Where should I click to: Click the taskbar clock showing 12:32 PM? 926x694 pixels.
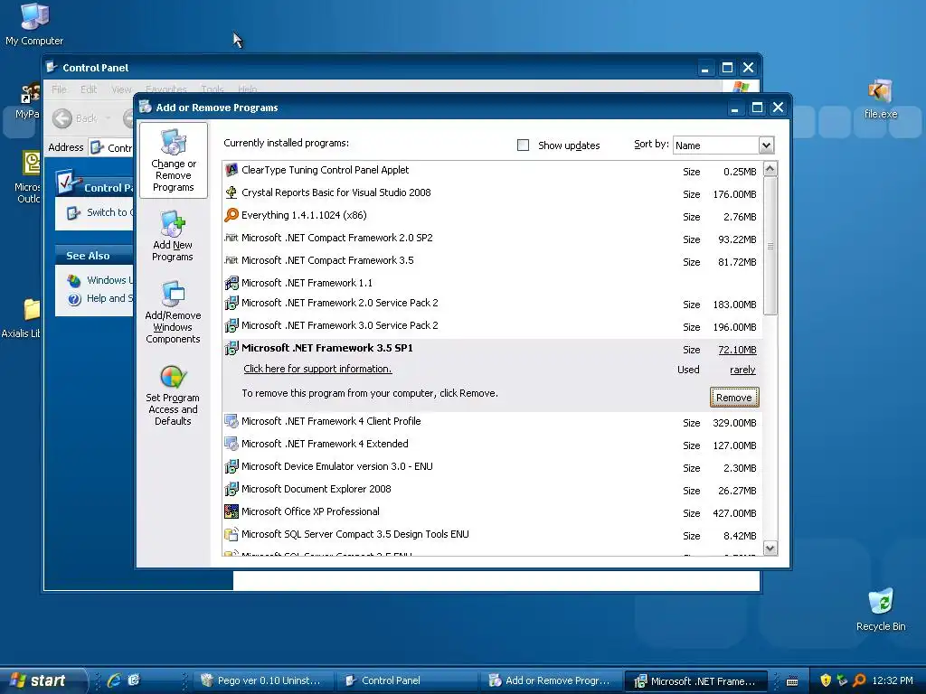(x=893, y=680)
